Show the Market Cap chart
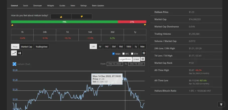Screen dimensions: 228x110 26,46
